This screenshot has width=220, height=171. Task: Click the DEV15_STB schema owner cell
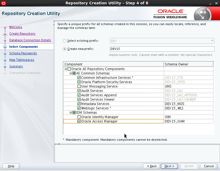click(x=189, y=77)
